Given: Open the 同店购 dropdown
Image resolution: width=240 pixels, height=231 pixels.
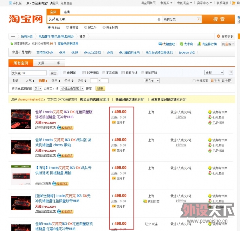Looking at the screenshot, I should (228, 44).
